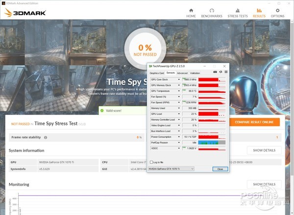Close GPU-Z using the Close button

pos(220,168)
